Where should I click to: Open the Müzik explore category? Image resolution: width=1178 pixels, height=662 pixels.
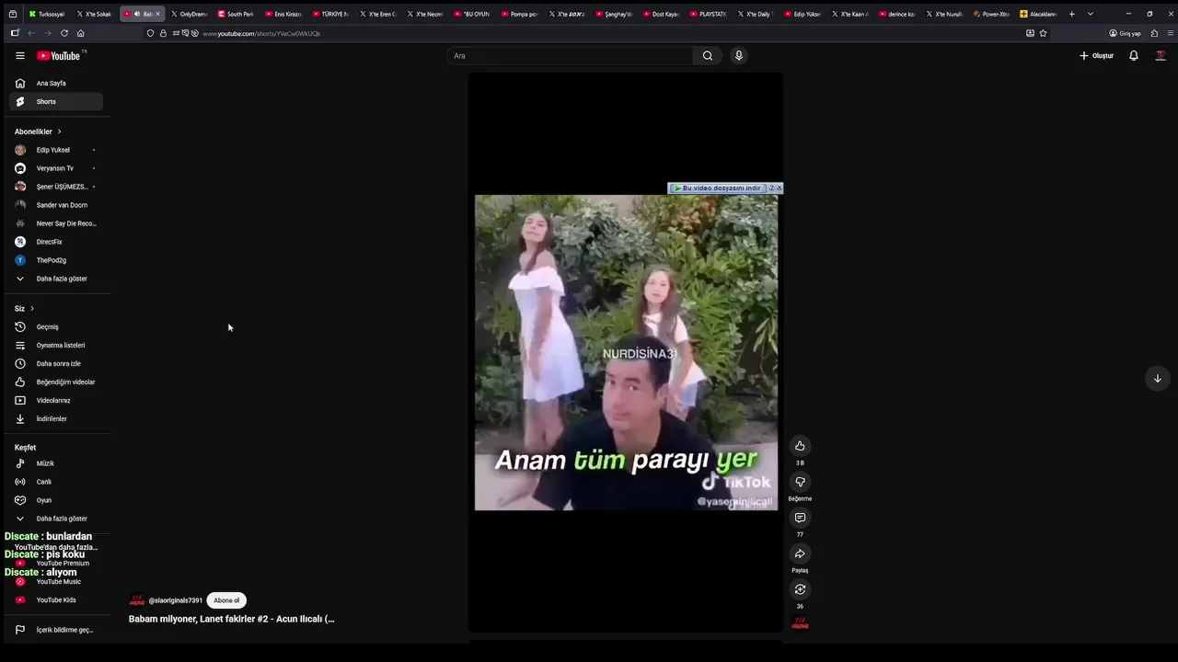pos(55,463)
